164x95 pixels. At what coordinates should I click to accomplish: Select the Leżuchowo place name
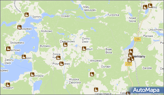pyautogui.click(x=156, y=30)
